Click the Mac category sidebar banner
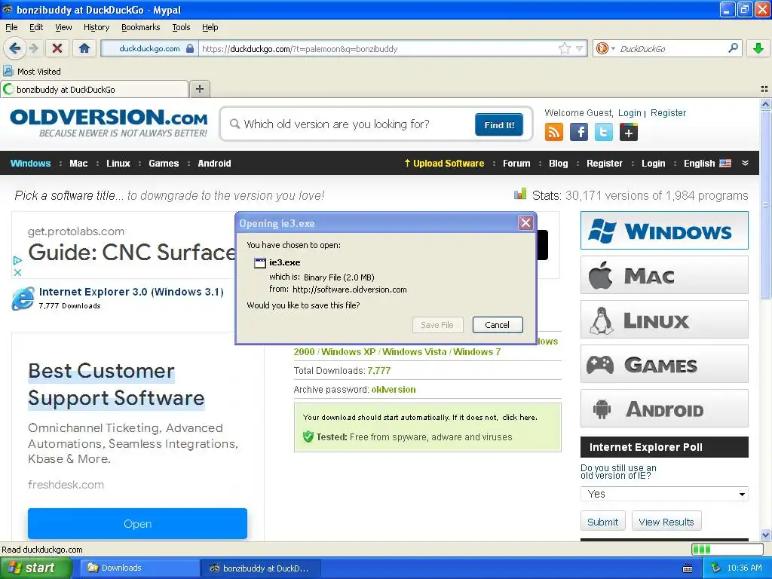The height and width of the screenshot is (579, 772). pos(664,274)
